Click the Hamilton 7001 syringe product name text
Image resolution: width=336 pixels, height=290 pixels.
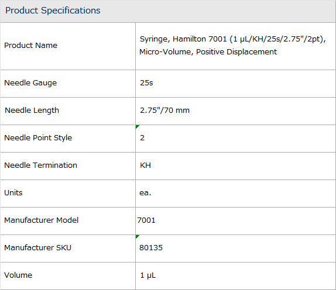[233, 46]
